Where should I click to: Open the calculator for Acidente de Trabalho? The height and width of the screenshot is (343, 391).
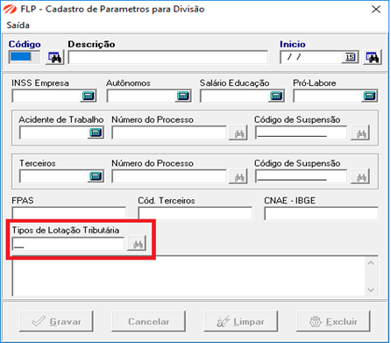click(x=96, y=133)
